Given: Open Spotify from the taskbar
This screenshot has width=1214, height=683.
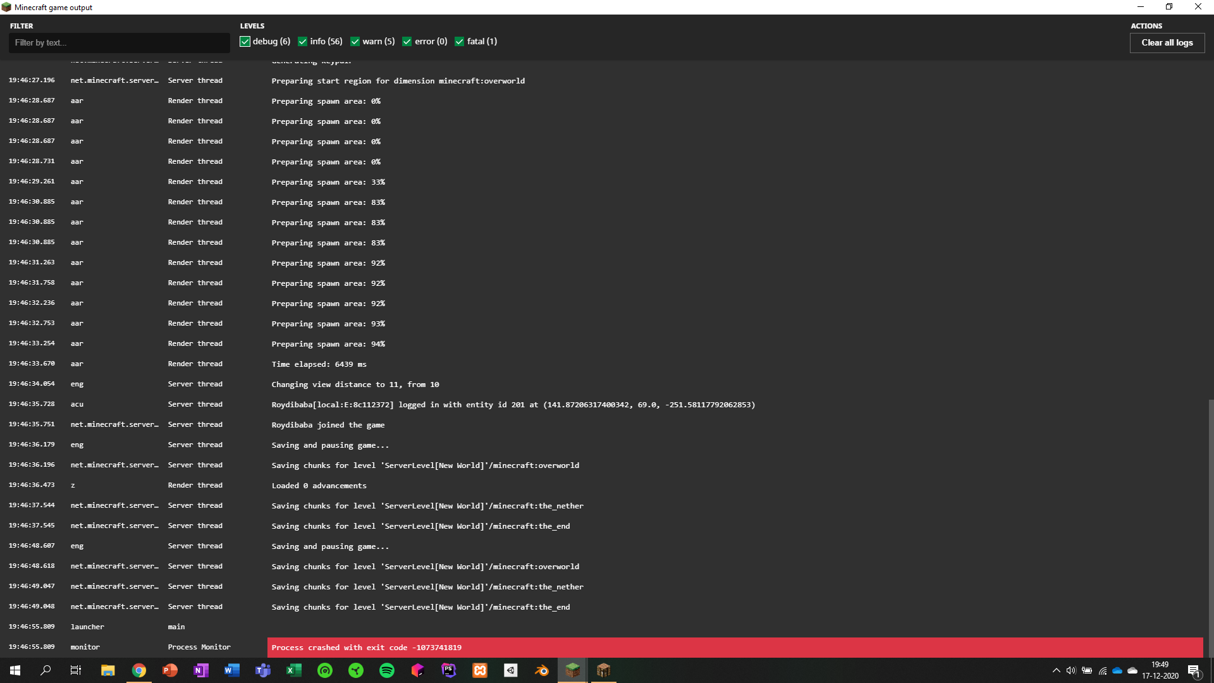Looking at the screenshot, I should point(387,670).
